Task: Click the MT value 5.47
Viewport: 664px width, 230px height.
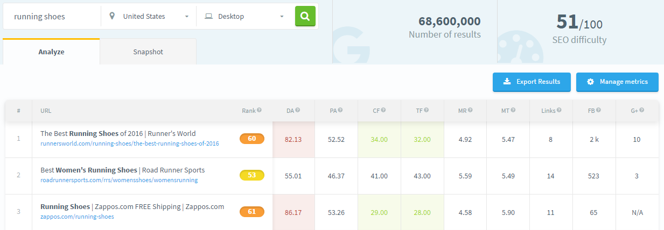Action: [x=508, y=139]
